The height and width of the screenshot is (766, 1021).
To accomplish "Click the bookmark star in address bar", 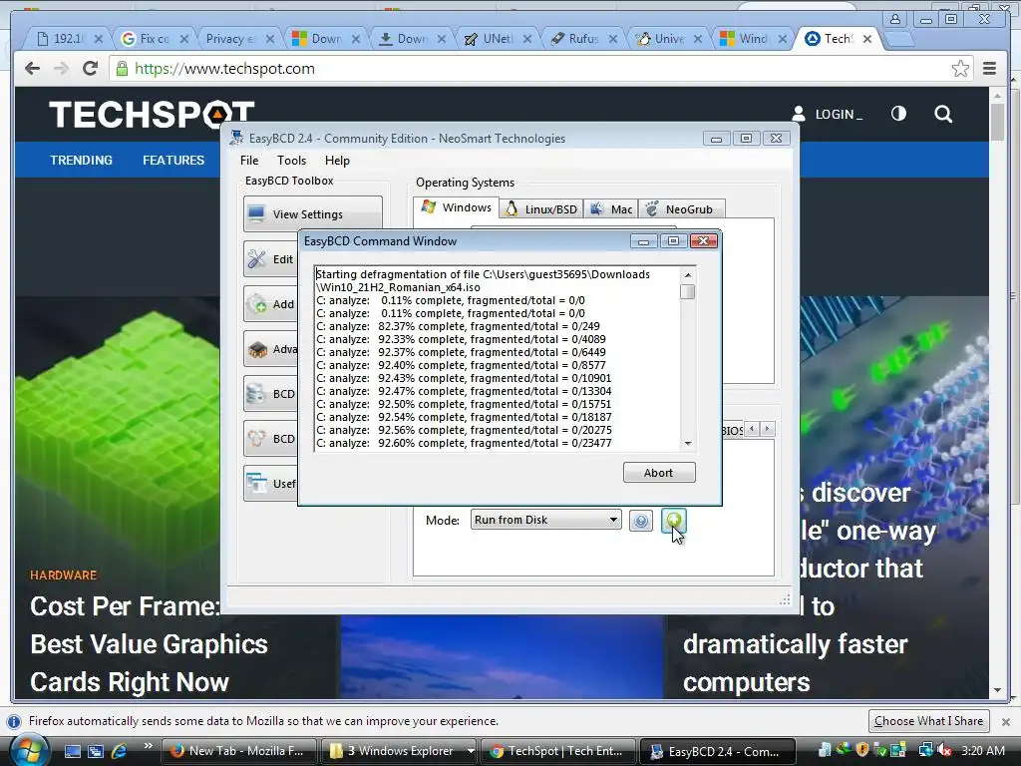I will [x=960, y=69].
